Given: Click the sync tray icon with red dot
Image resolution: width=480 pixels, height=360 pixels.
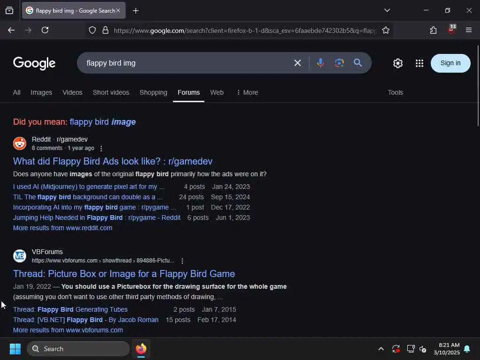Looking at the screenshot, I should point(396,349).
